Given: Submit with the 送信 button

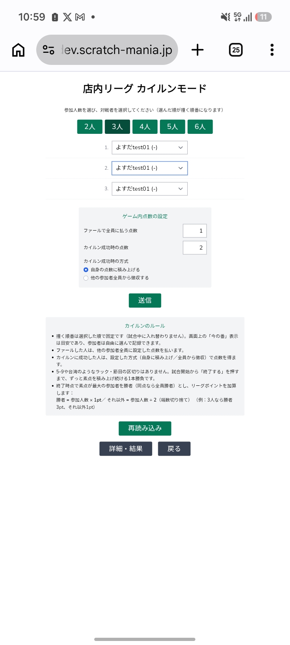Looking at the screenshot, I should (x=145, y=300).
